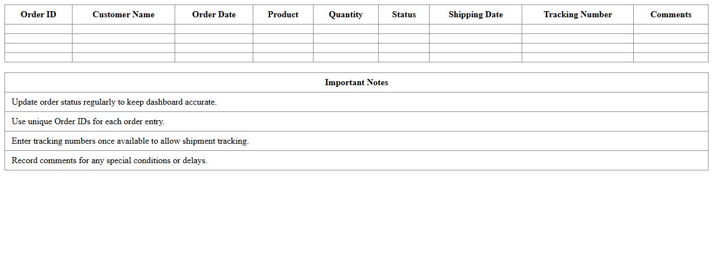Click the Order ID column header
The height and width of the screenshot is (279, 713).
38,14
